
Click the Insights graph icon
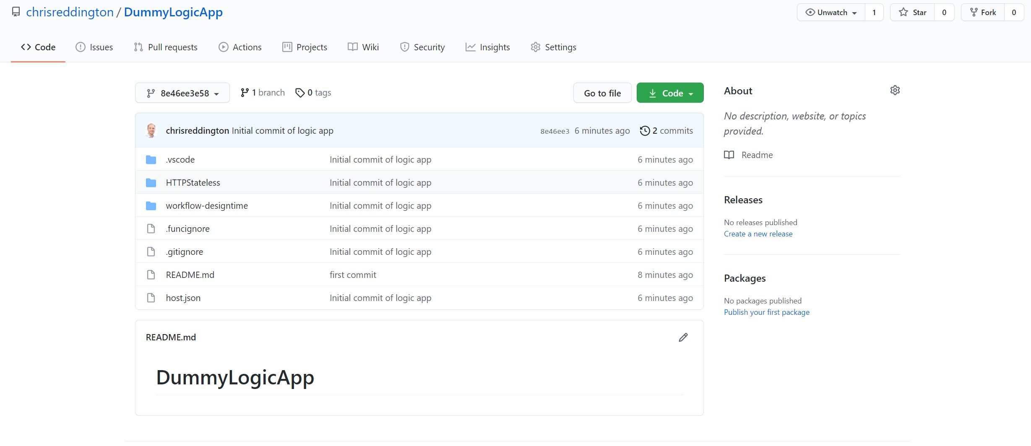coord(471,47)
